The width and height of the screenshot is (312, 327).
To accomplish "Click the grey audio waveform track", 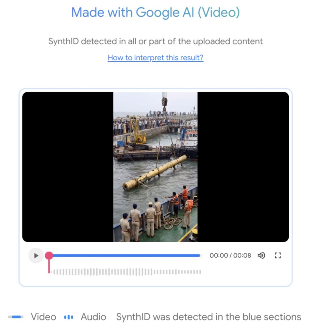I will coord(127,272).
